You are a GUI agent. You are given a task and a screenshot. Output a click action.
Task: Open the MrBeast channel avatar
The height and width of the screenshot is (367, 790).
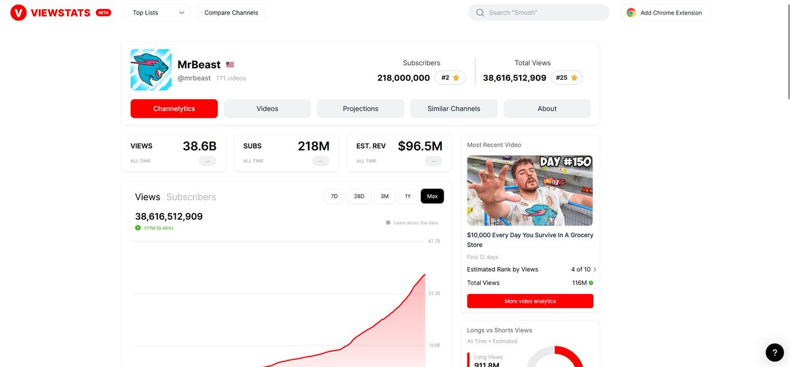[x=151, y=70]
